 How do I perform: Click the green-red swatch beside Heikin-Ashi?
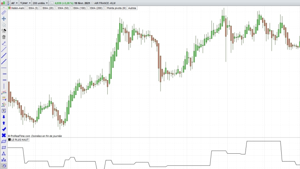(x=9, y=8)
